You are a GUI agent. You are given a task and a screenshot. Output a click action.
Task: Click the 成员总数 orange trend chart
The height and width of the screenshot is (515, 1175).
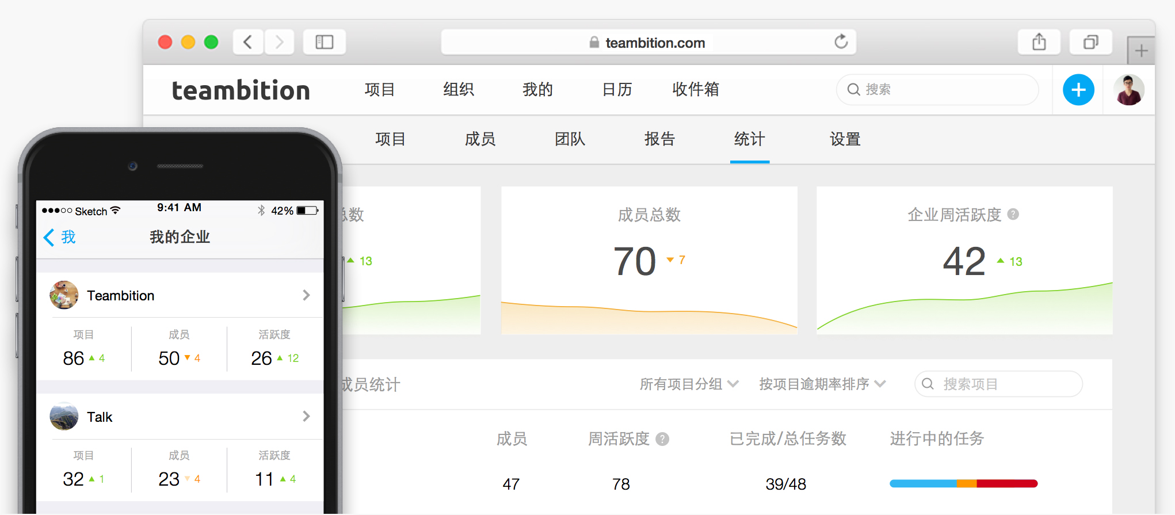649,318
